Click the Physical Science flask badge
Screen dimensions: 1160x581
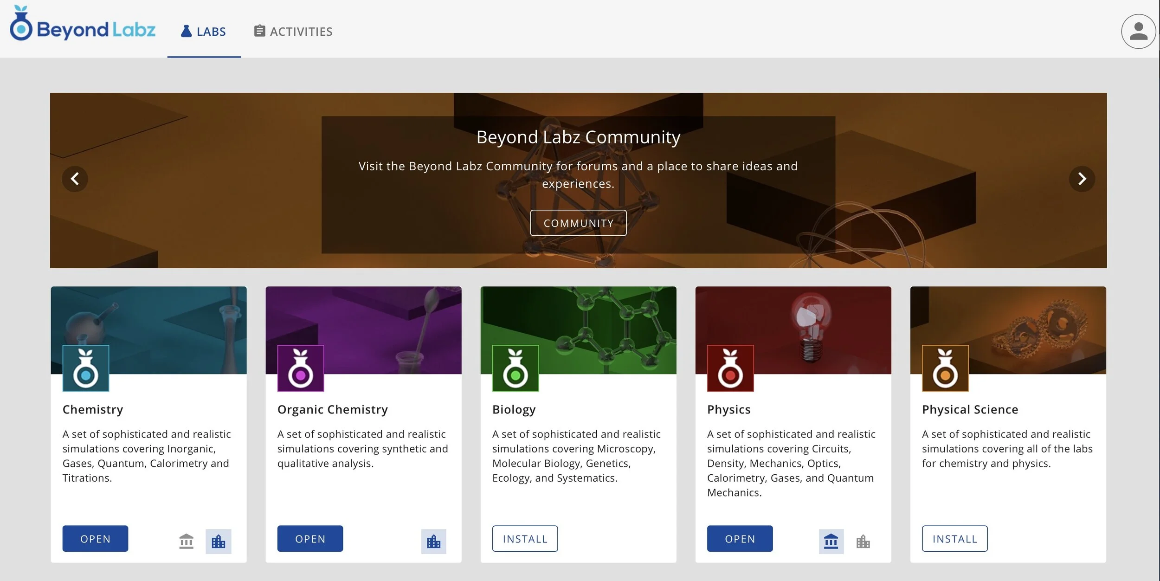coord(945,368)
